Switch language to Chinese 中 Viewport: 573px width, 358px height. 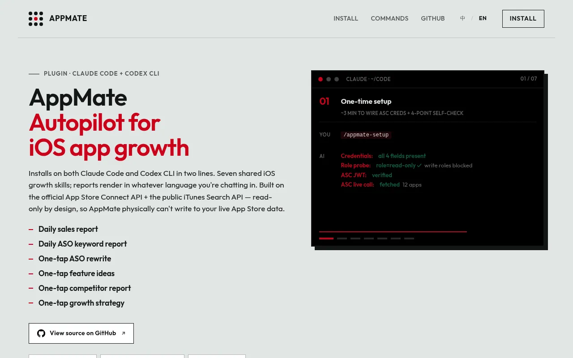click(x=462, y=18)
